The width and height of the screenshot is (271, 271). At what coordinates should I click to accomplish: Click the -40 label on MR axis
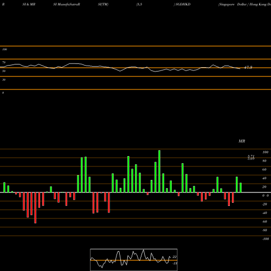click(264, 213)
